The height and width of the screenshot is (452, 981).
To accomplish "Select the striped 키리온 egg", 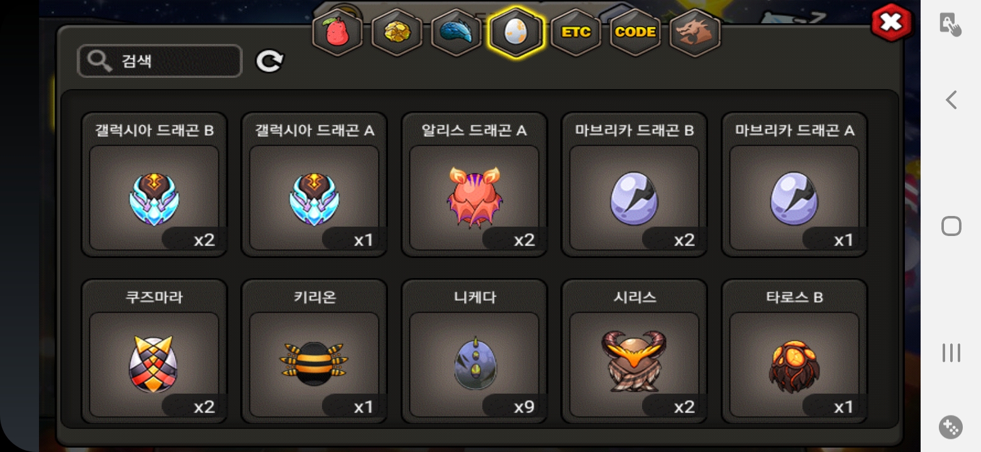I will pos(314,352).
